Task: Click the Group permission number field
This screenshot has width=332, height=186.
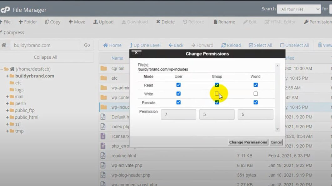Action: click(x=217, y=114)
